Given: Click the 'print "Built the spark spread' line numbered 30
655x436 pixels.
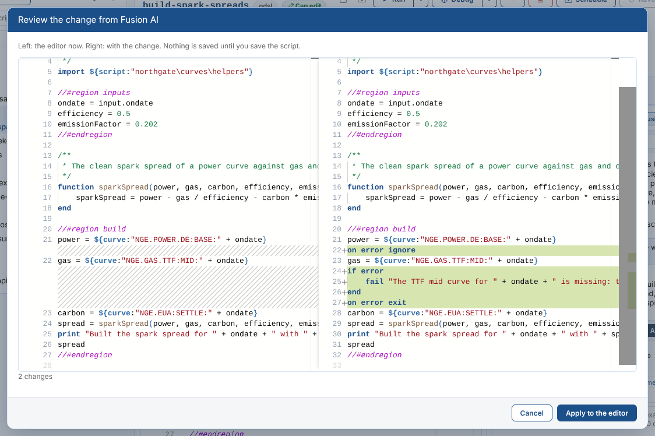Looking at the screenshot, I should click(483, 333).
